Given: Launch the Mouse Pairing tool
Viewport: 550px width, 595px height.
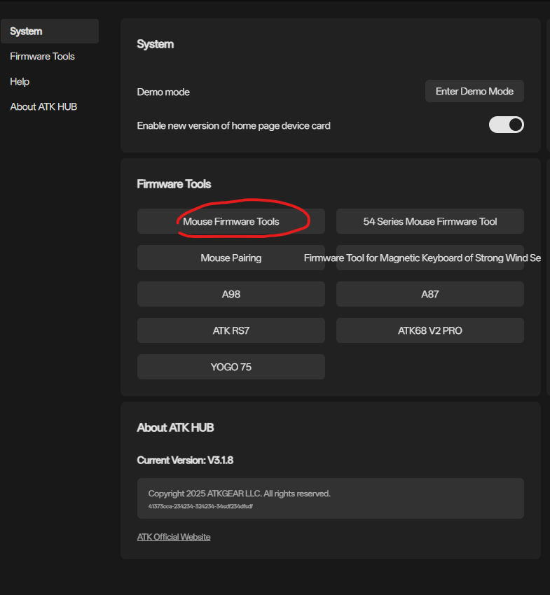Looking at the screenshot, I should (x=231, y=258).
